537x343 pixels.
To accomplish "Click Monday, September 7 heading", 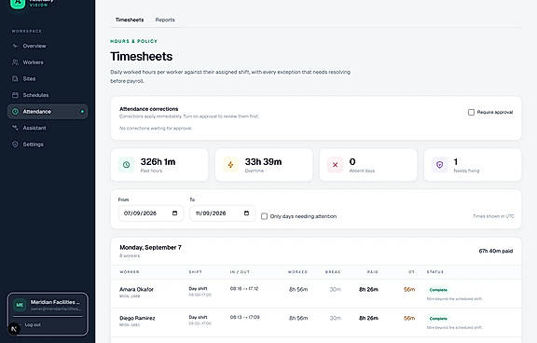I will point(150,247).
